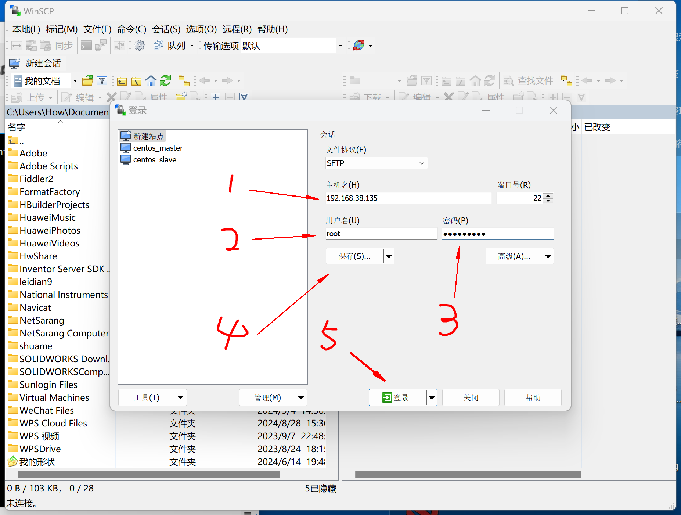This screenshot has height=515, width=681.
Task: Click the 查找文件 magnifier icon
Action: (508, 80)
